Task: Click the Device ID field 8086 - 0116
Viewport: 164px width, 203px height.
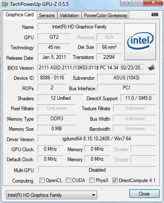Action: pos(52,78)
